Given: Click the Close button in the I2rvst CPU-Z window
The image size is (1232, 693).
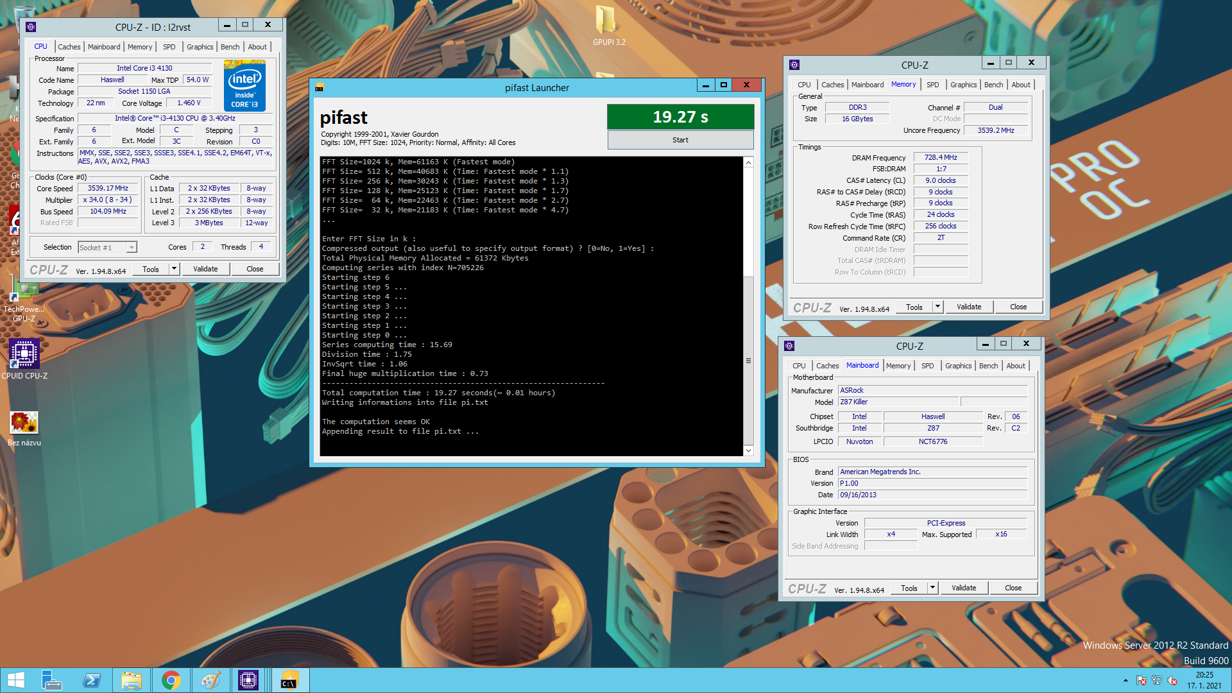Looking at the screenshot, I should point(255,269).
